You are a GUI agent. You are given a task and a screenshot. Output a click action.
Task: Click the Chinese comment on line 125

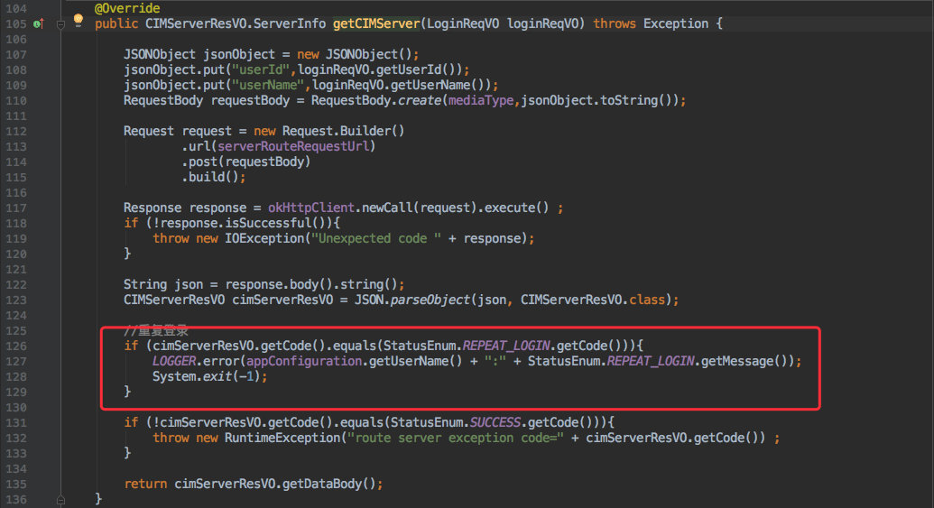(156, 331)
